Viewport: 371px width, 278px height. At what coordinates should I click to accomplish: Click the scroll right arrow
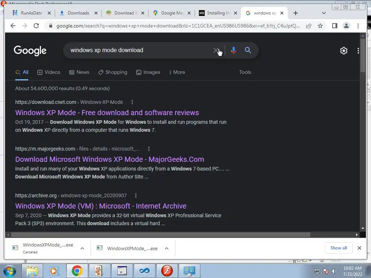[x=357, y=235]
